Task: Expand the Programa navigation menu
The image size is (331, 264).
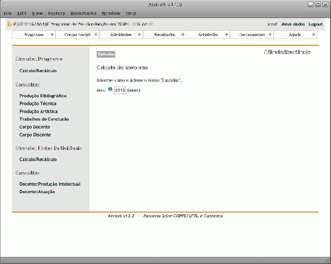Action: coord(34,35)
